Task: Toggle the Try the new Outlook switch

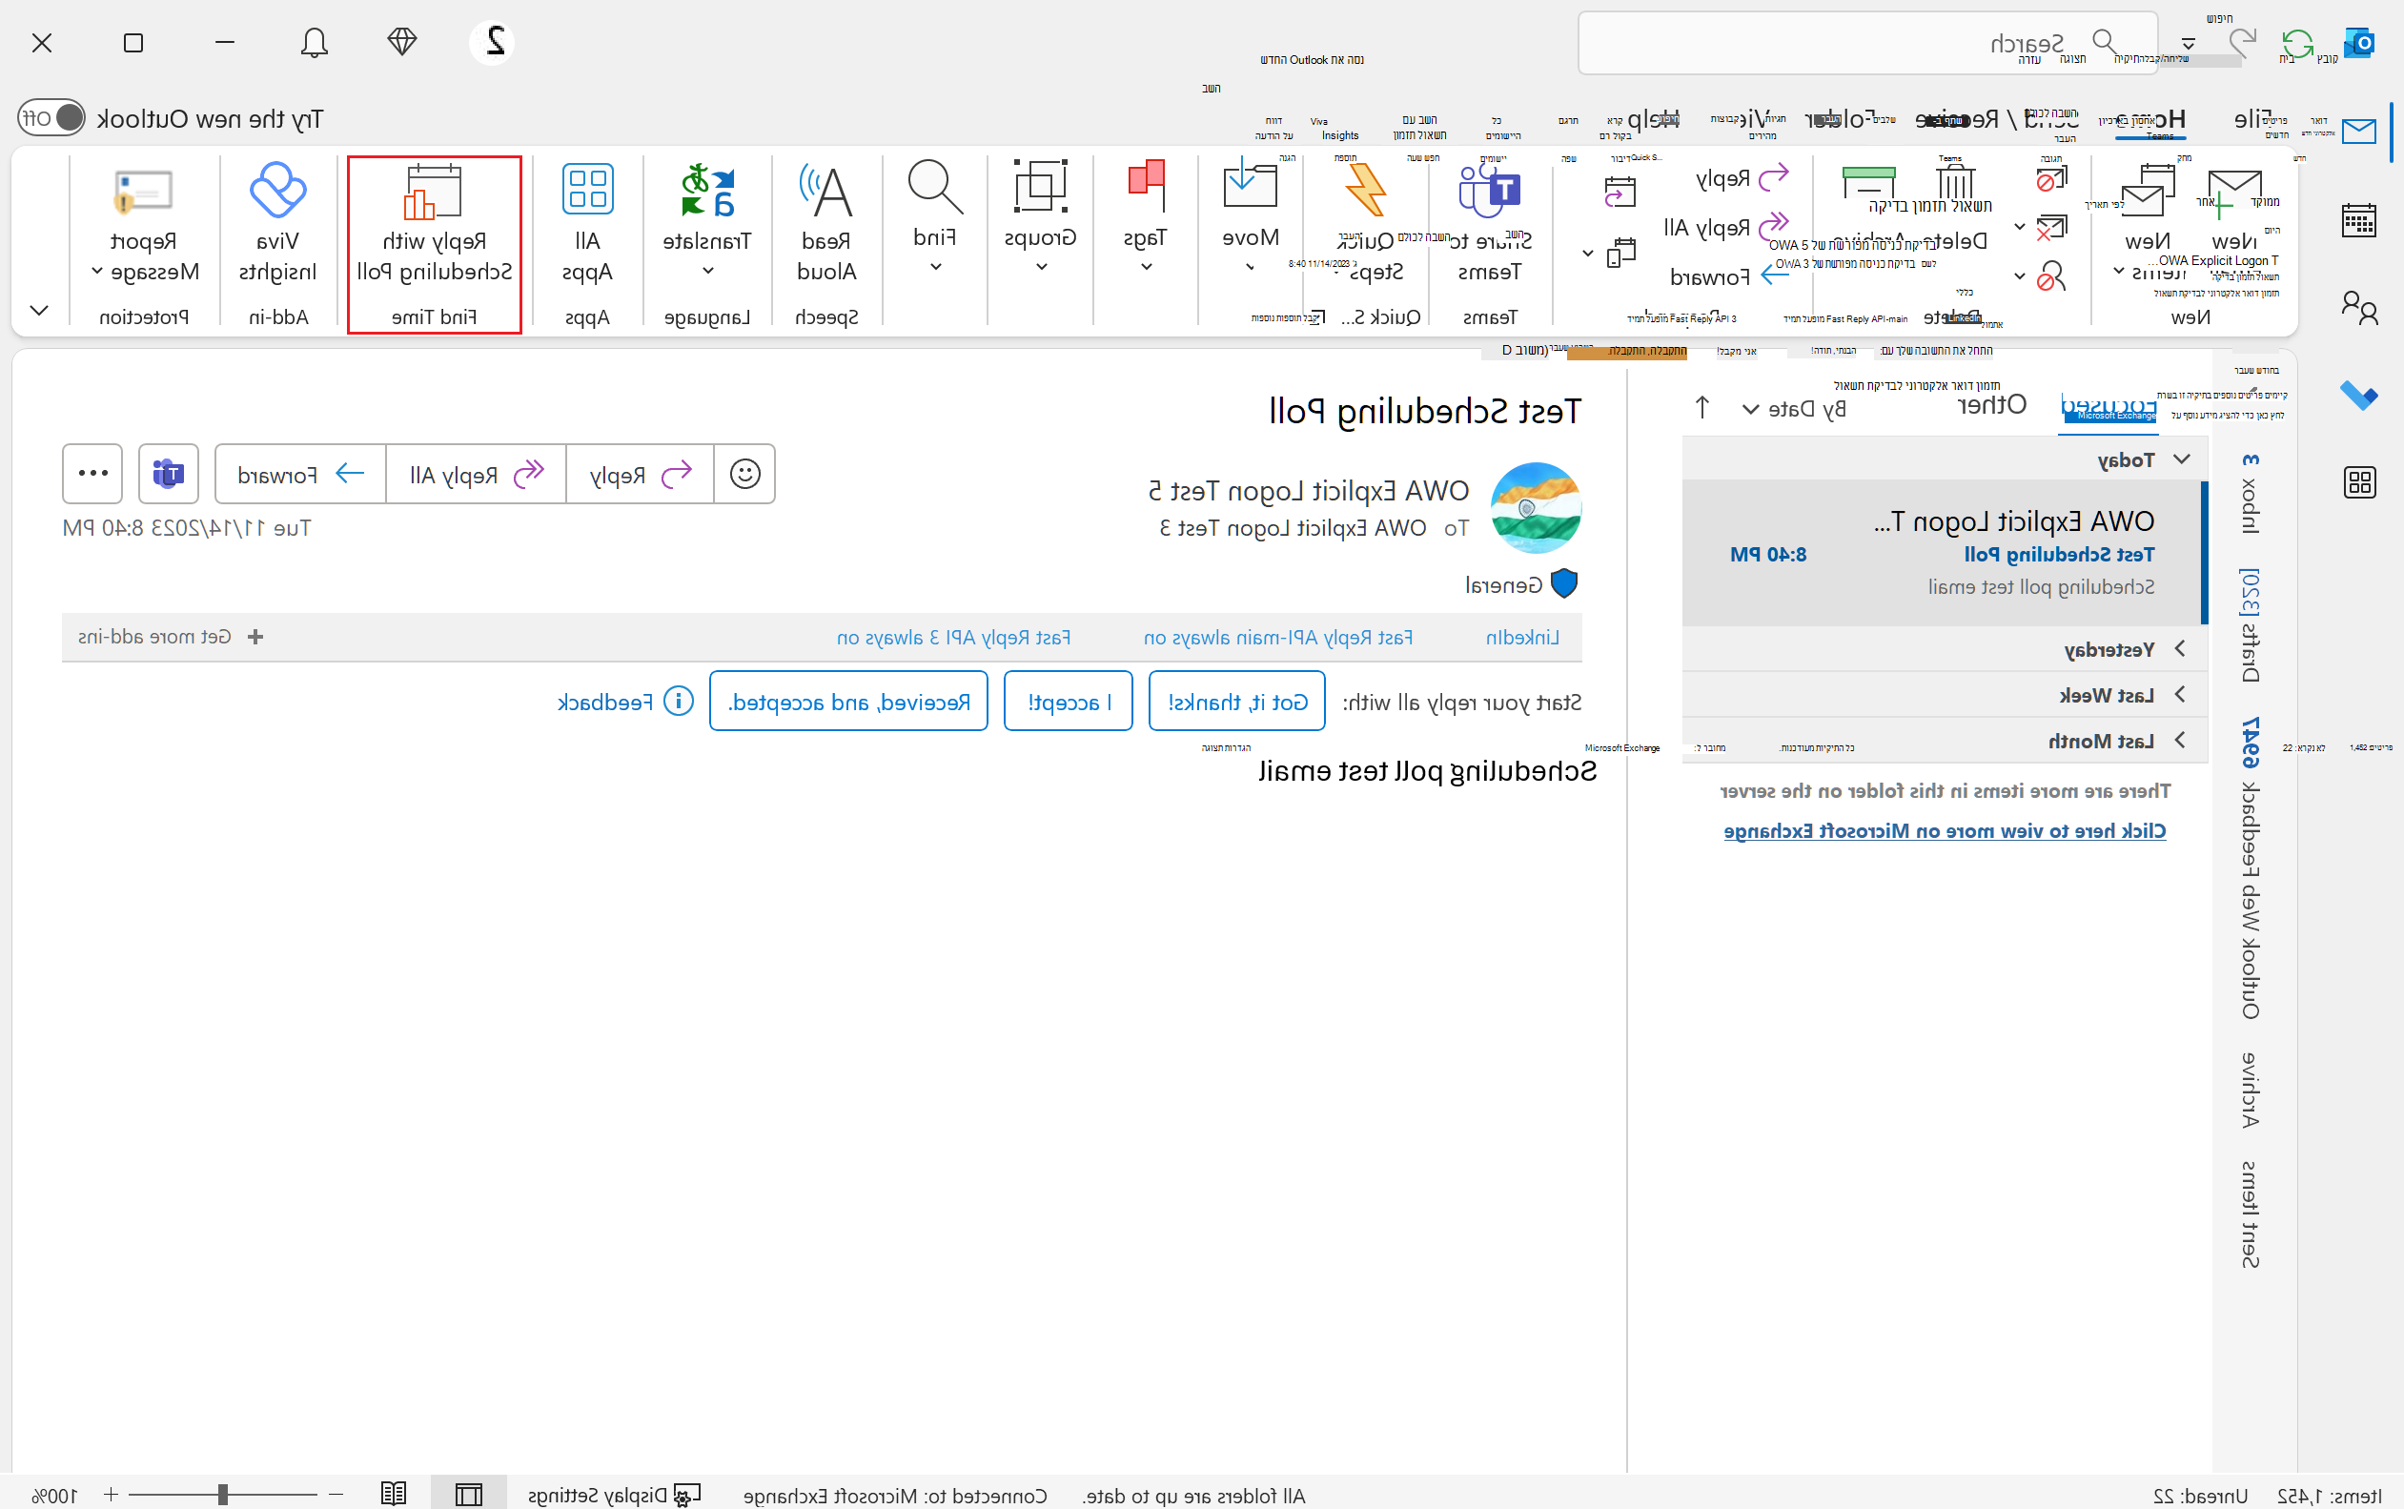Action: (51, 118)
